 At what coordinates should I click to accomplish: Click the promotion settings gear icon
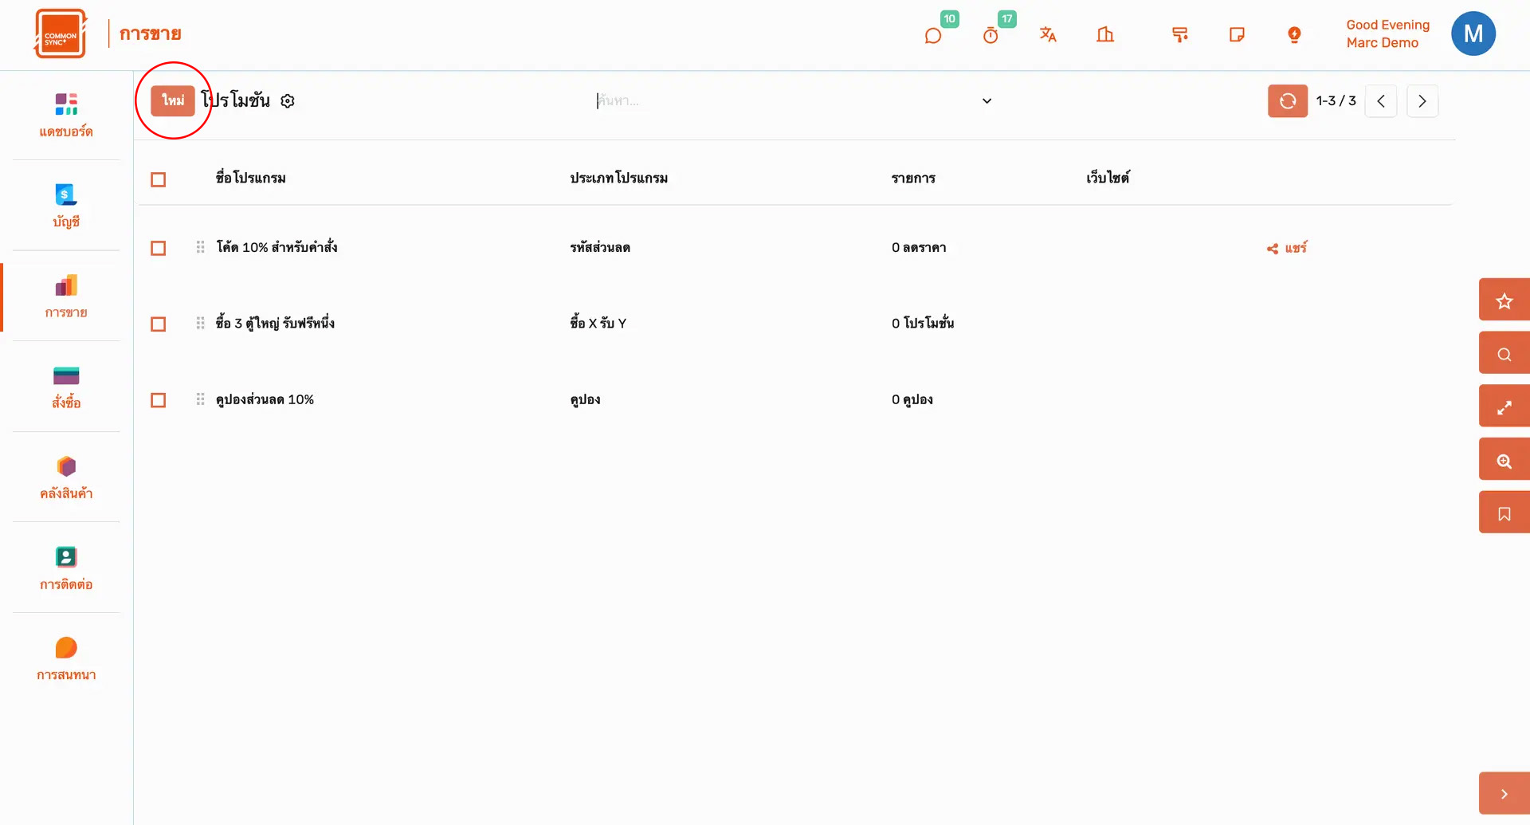pos(288,101)
